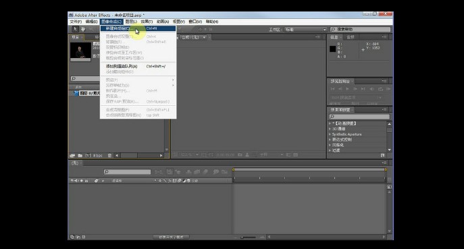Image resolution: width=464 pixels, height=249 pixels.
Task: Select the Hand tool in toolbar
Action: click(x=83, y=29)
